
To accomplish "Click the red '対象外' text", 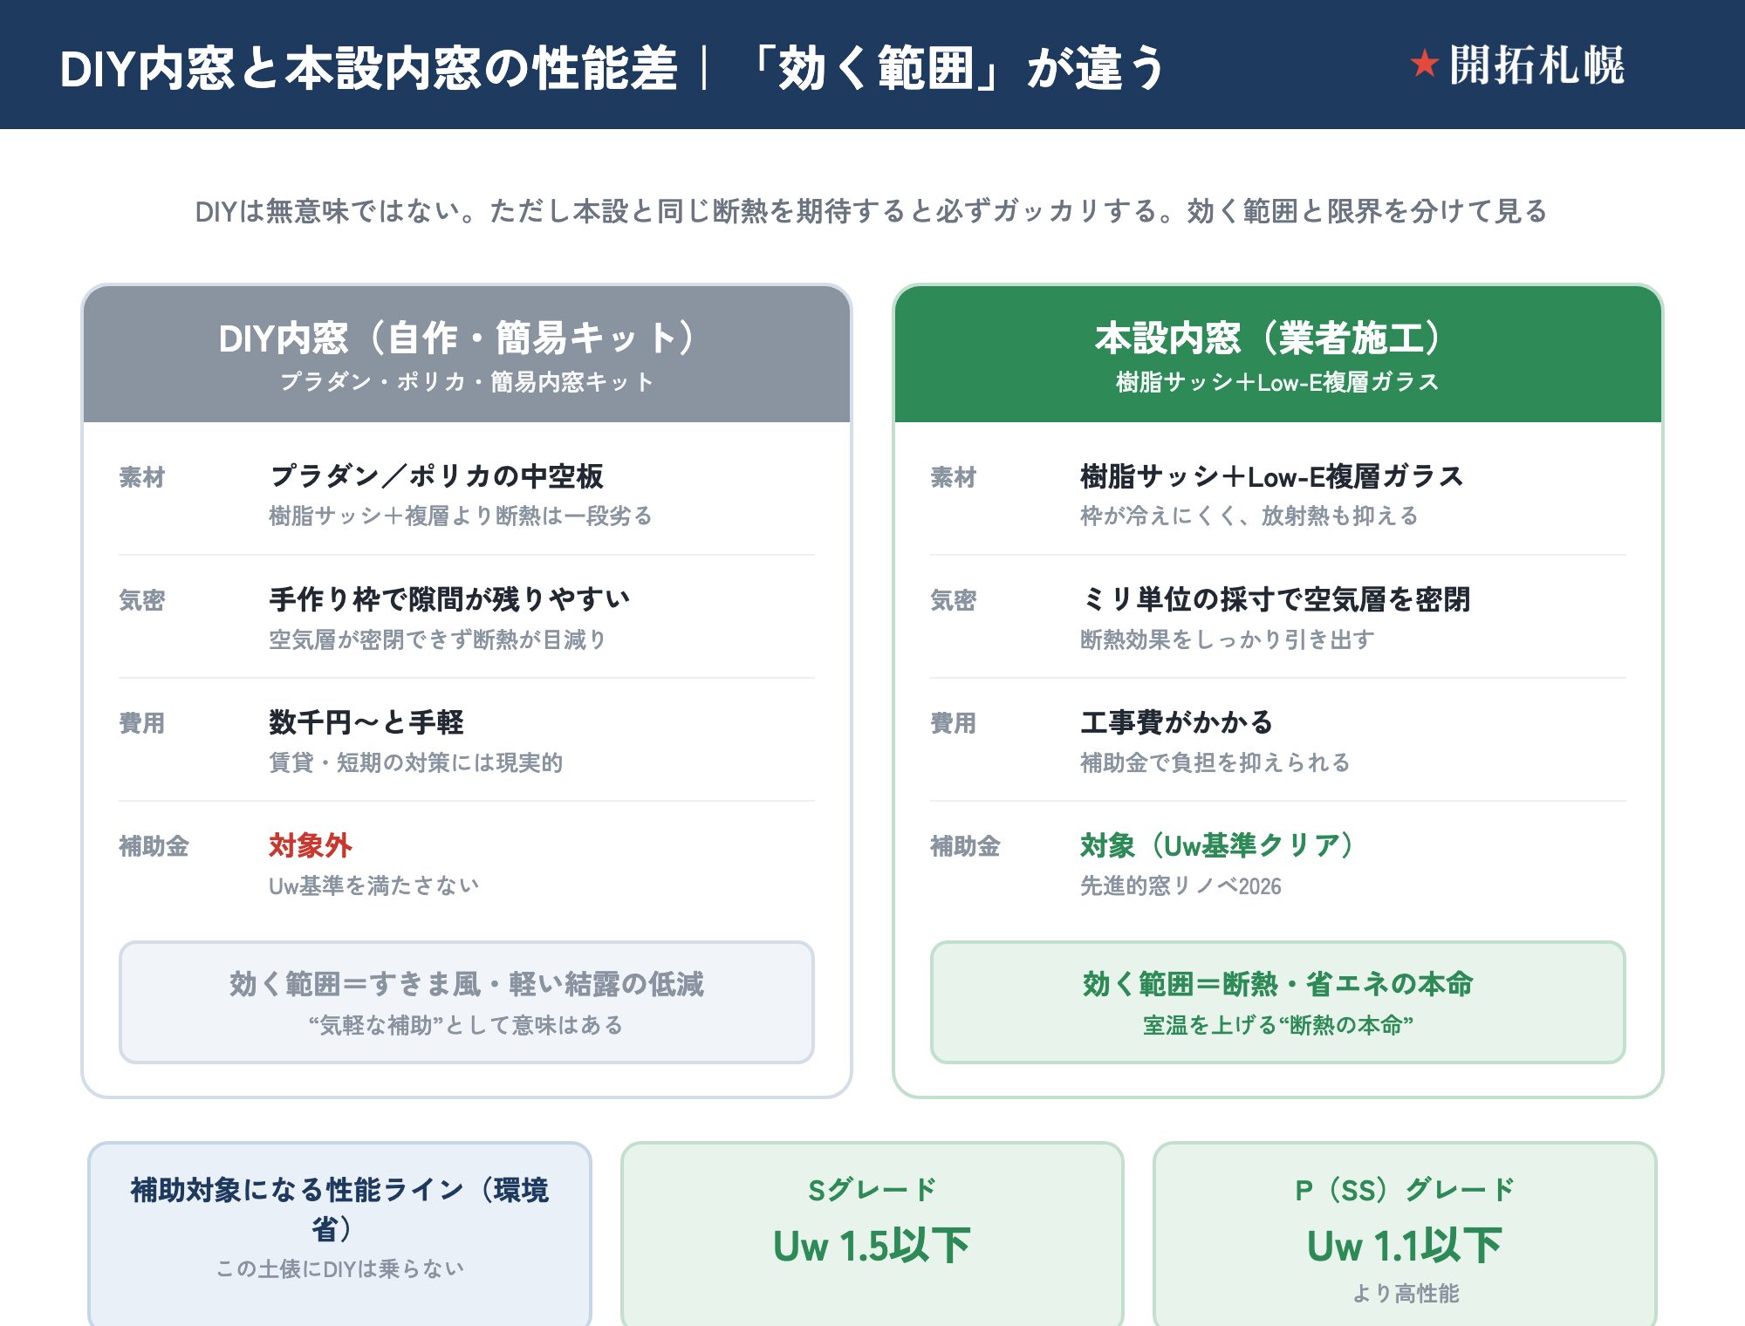I will coord(311,845).
